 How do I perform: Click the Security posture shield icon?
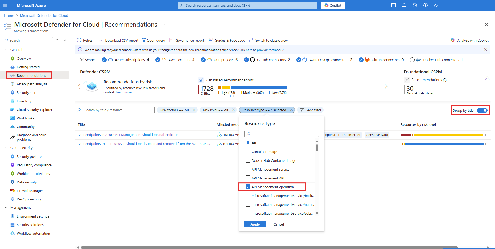(13, 156)
